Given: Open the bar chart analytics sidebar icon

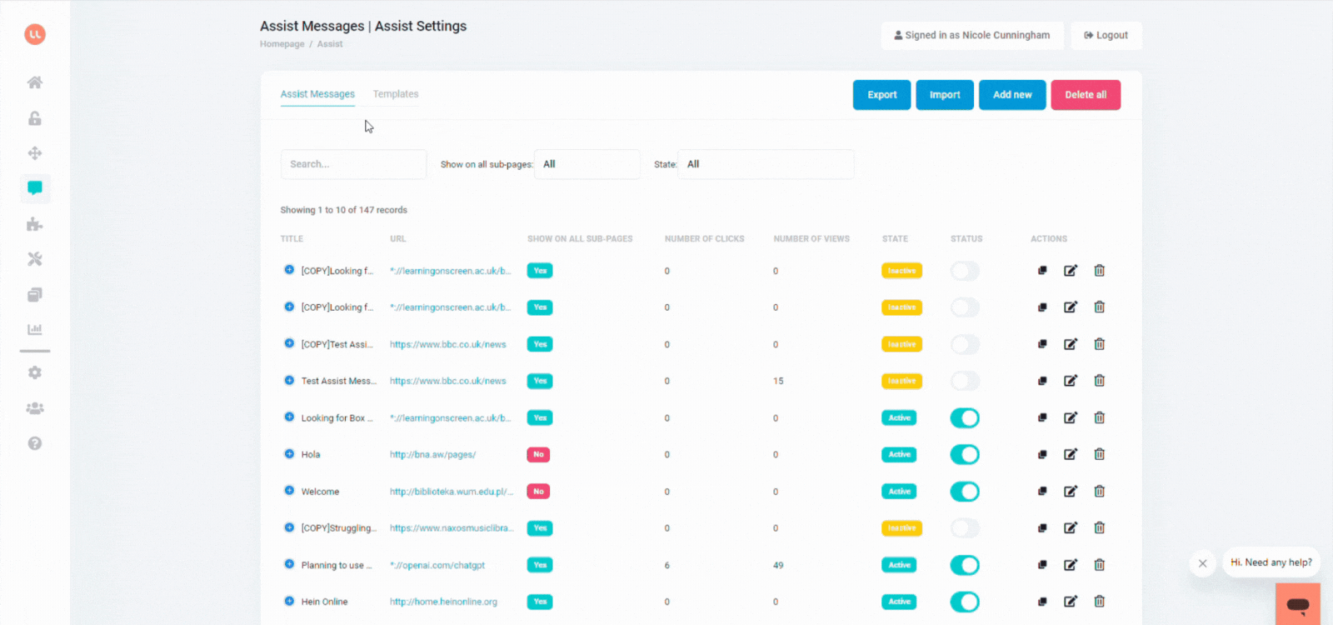Looking at the screenshot, I should [35, 329].
